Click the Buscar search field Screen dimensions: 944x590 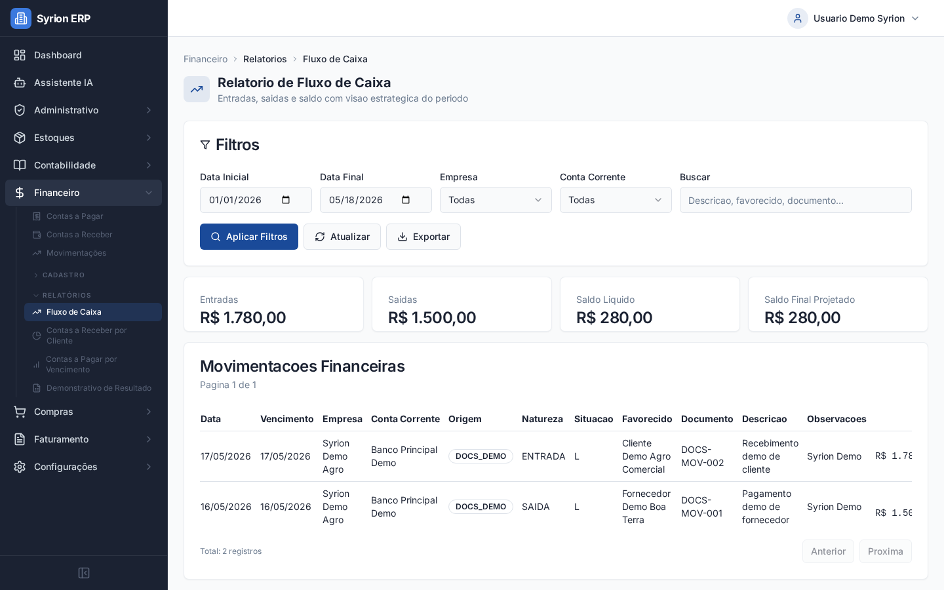pos(795,200)
